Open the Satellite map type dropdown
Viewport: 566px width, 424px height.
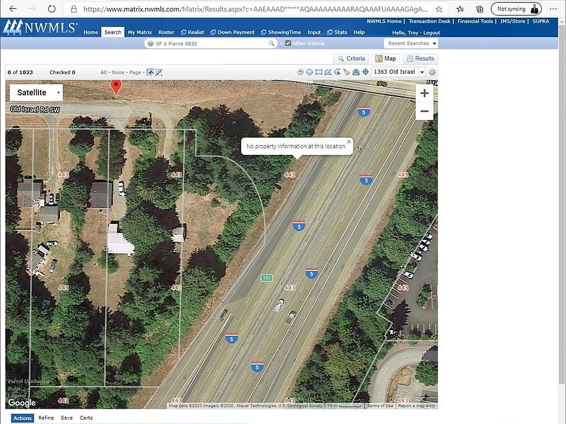tap(36, 92)
